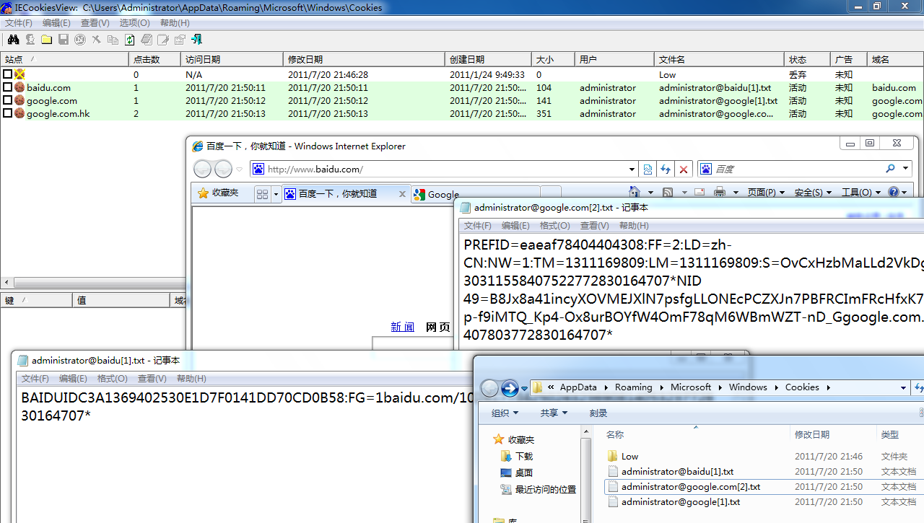Click the IE quick tabs grid icon
Viewport: 924px width, 523px height.
(262, 194)
